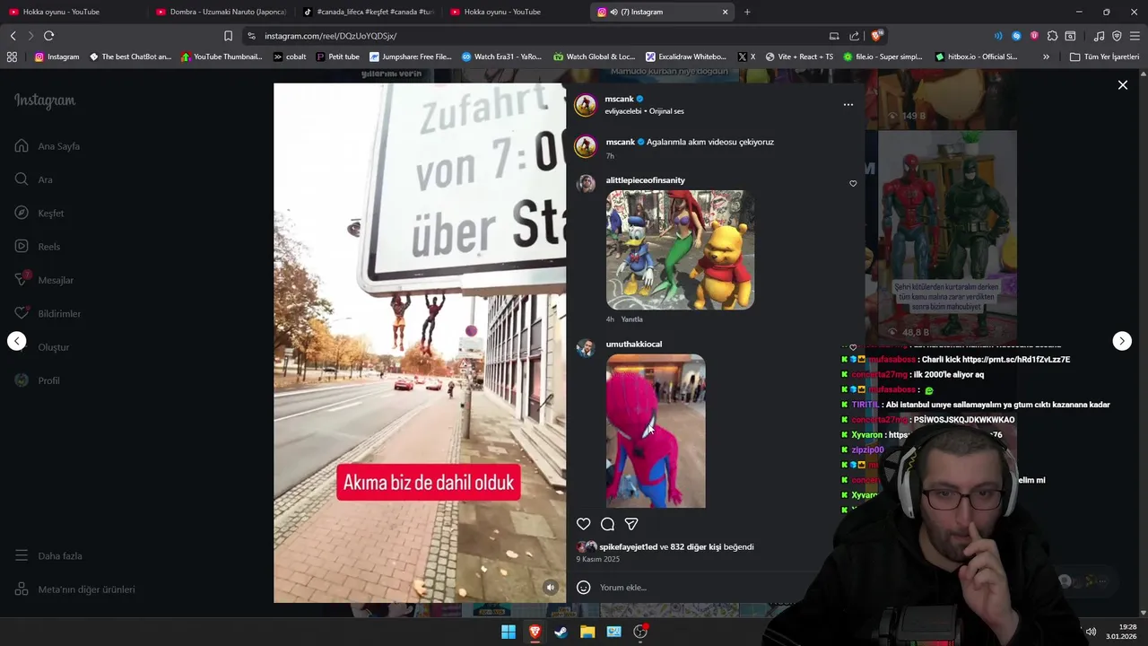Image resolution: width=1148 pixels, height=646 pixels.
Task: Close the Instagram browser tab
Action: coord(725,12)
